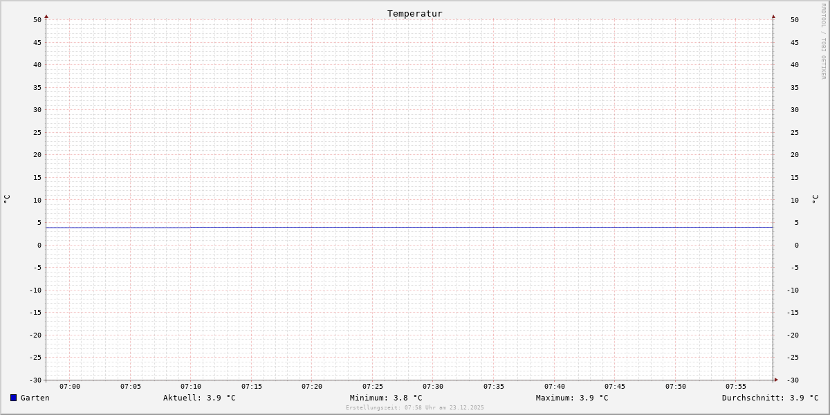
Task: Click the Garten legend label
Action: point(35,398)
